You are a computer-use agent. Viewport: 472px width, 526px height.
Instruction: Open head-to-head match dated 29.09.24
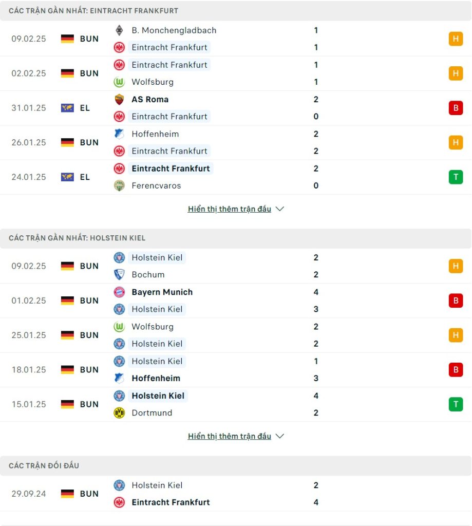pos(236,494)
